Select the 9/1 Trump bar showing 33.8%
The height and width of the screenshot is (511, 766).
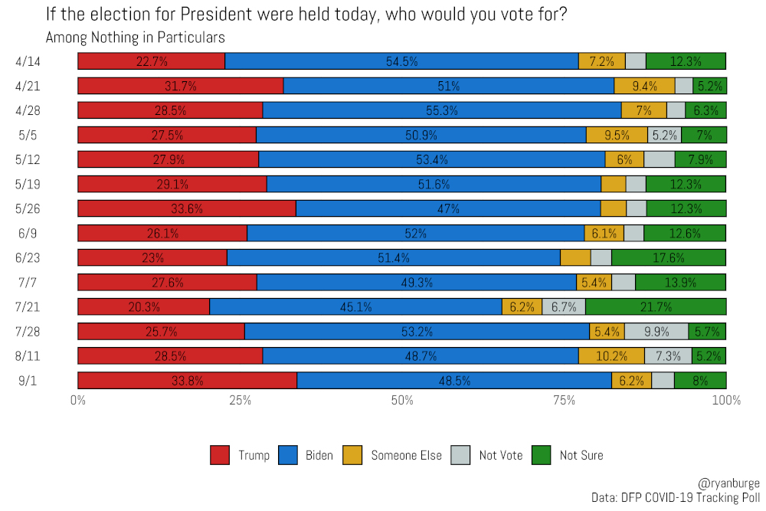[x=188, y=381]
